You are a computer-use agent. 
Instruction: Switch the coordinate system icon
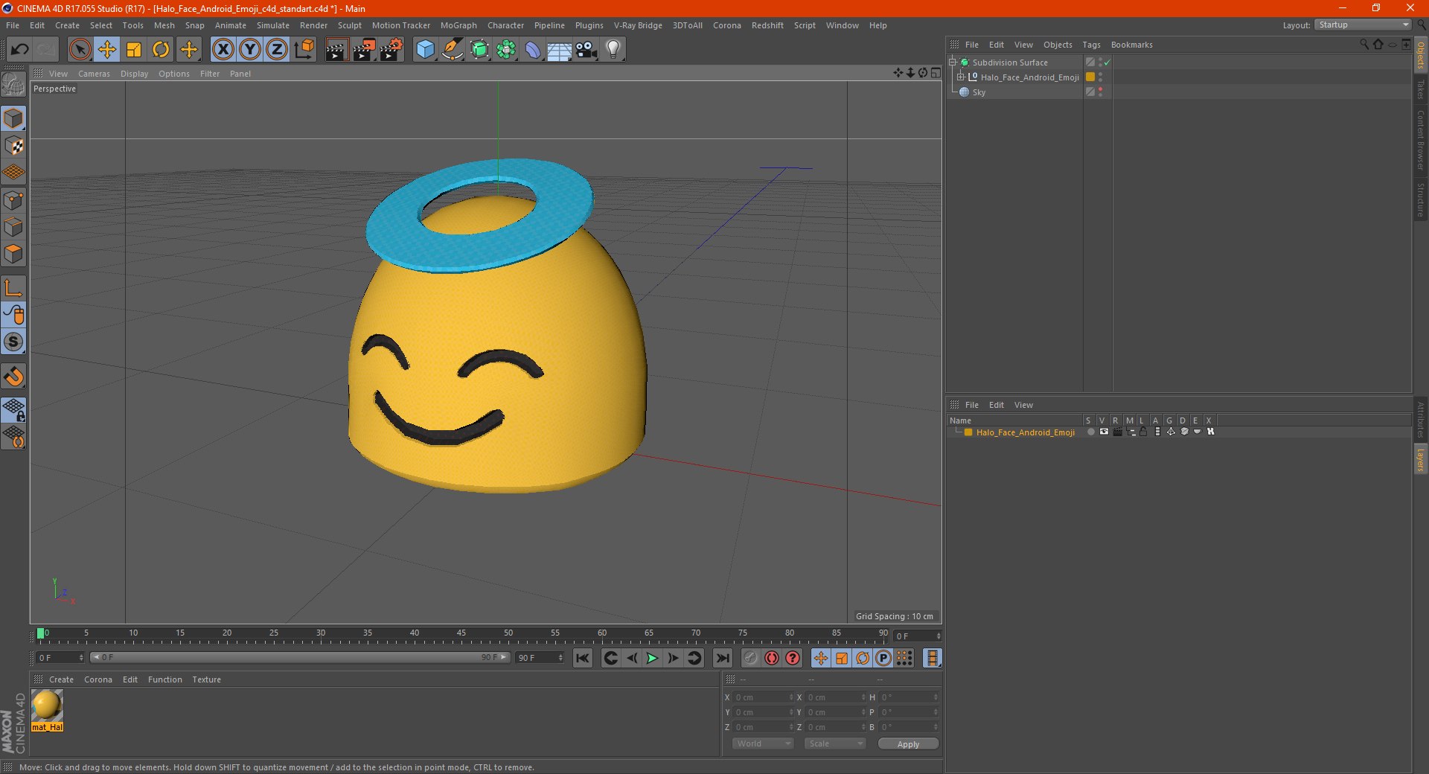click(x=304, y=50)
